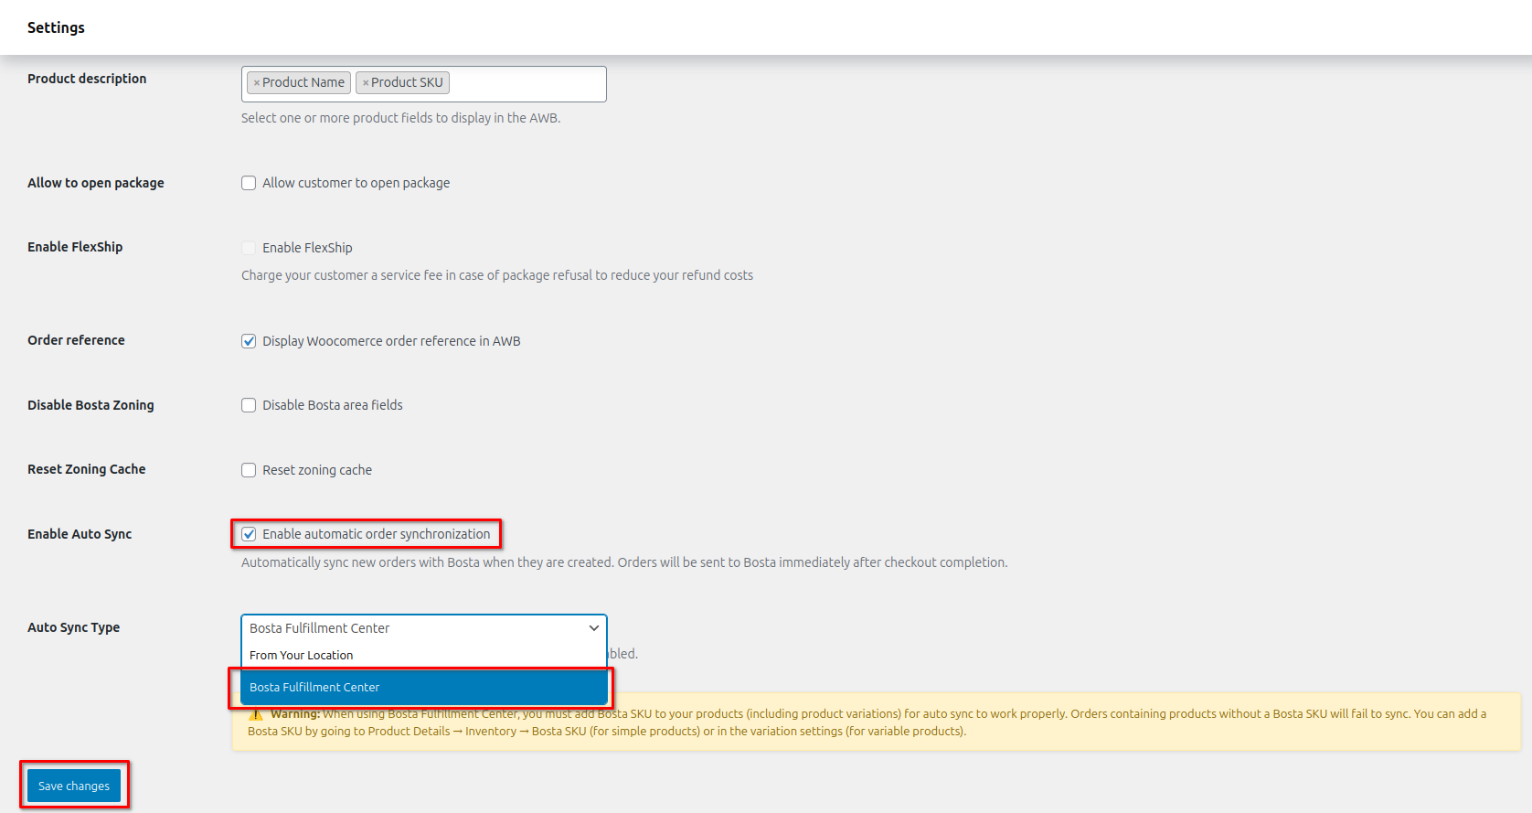Click the Product description label
Screen dimensions: 1532x813
click(x=87, y=79)
